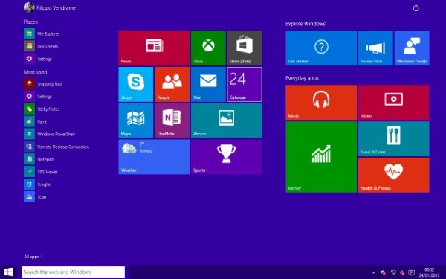Open the Video tile
The width and height of the screenshot is (446, 279).
tap(394, 103)
